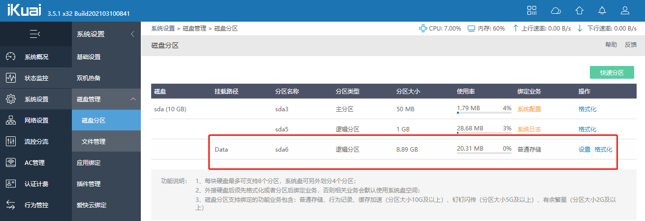This screenshot has width=645, height=221.
Task: Click the 系统设置 gear icon
Action: click(x=11, y=99)
